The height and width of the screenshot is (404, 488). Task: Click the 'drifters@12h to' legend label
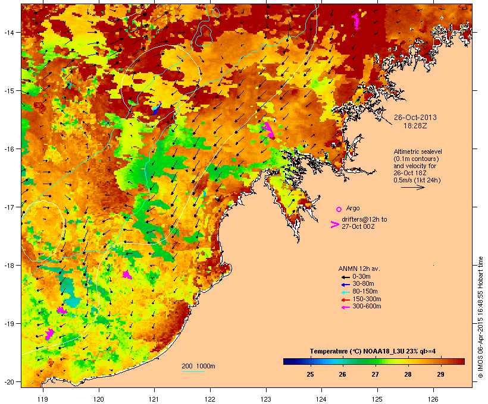[x=364, y=219]
